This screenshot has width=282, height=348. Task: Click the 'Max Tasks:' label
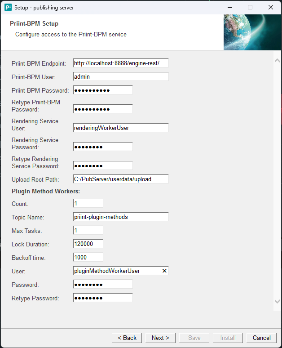click(x=27, y=231)
